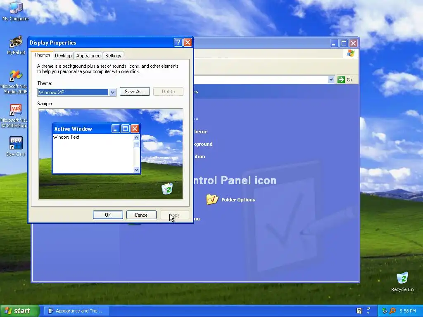Expand the Control Panel address bar dropdown
The height and width of the screenshot is (317, 423).
pyautogui.click(x=331, y=80)
